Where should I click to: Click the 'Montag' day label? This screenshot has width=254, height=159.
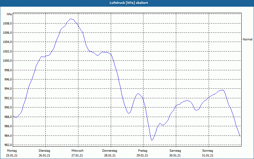(12, 151)
